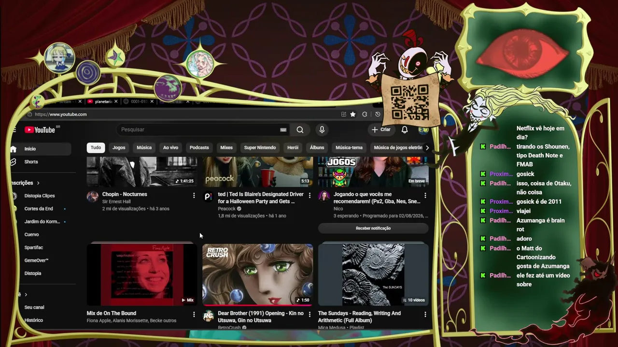This screenshot has width=618, height=347.
Task: Open options menu for Dear Brother Opening video
Action: click(309, 314)
